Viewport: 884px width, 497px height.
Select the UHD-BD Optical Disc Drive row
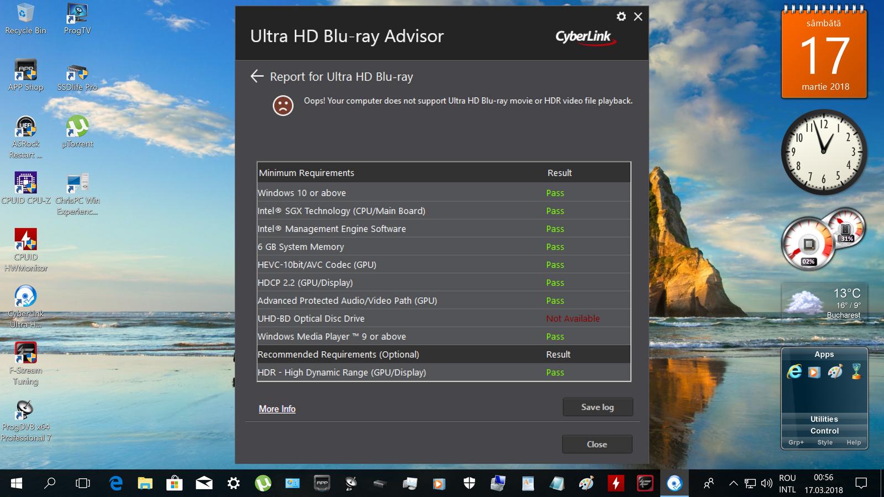point(444,319)
